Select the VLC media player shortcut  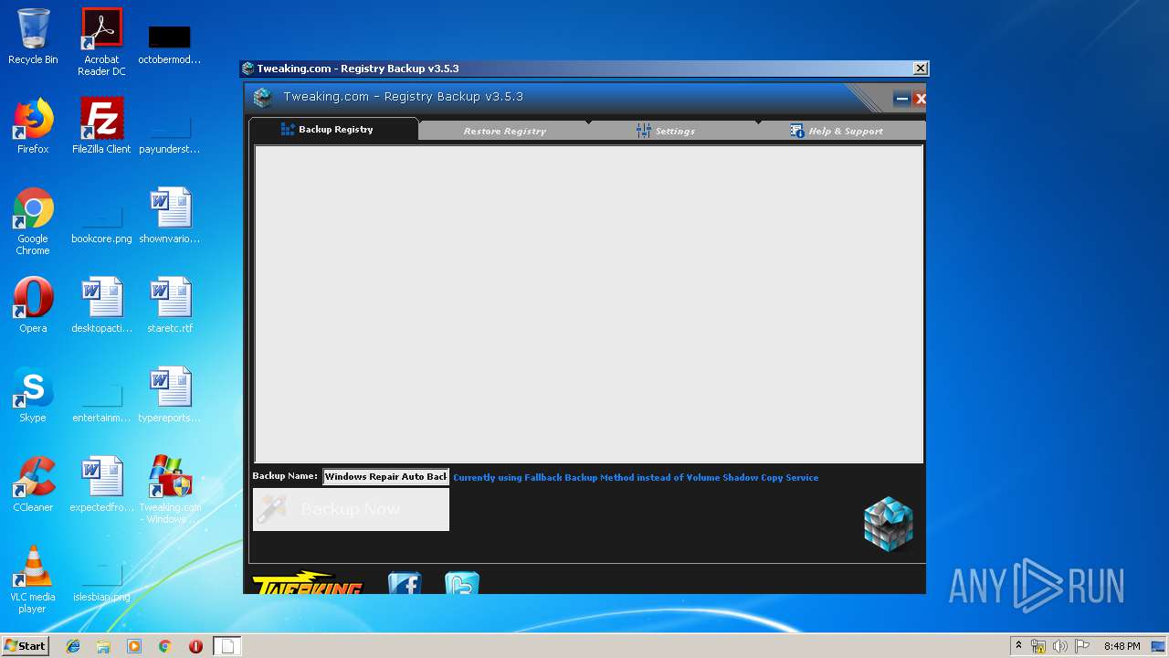[33, 579]
